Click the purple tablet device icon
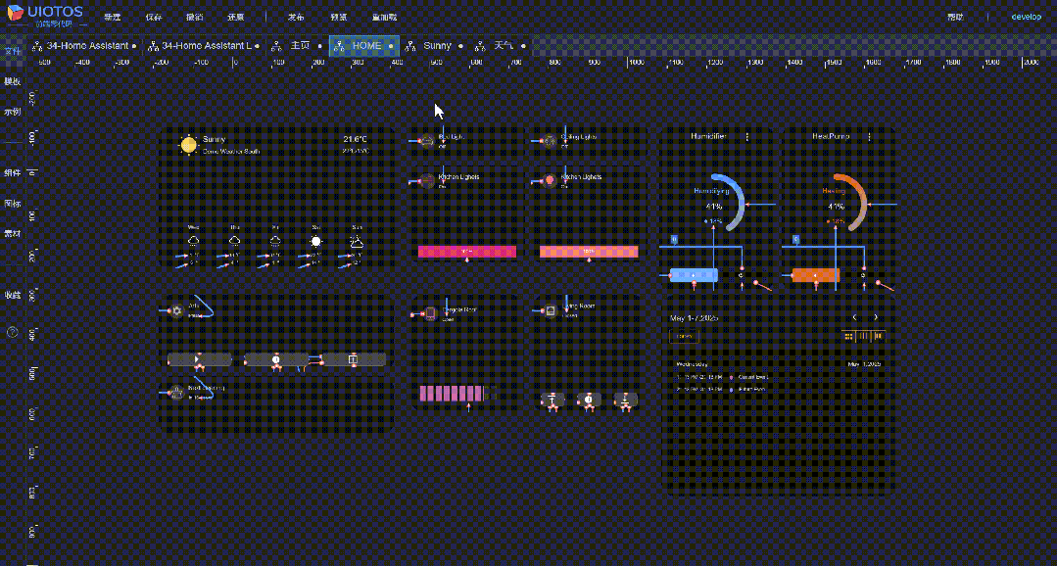 click(x=429, y=313)
